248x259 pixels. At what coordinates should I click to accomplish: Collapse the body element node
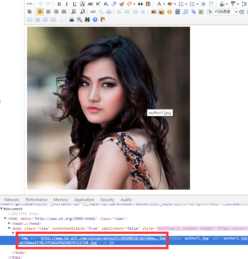tap(9, 228)
